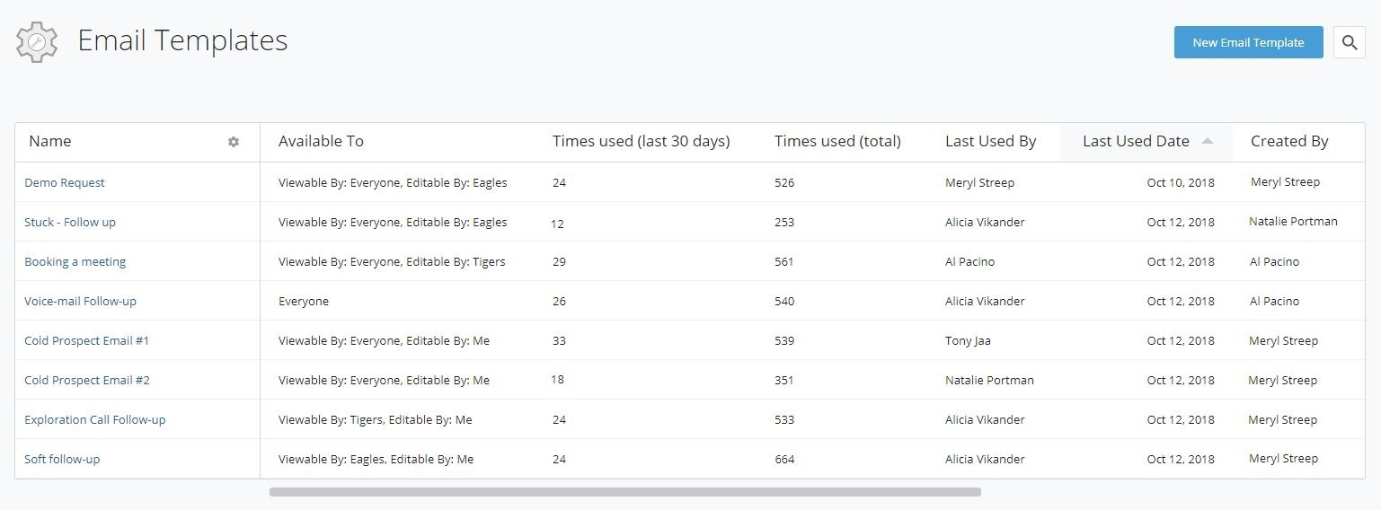
Task: Click the 30-day count '26' cell
Action: (x=559, y=301)
